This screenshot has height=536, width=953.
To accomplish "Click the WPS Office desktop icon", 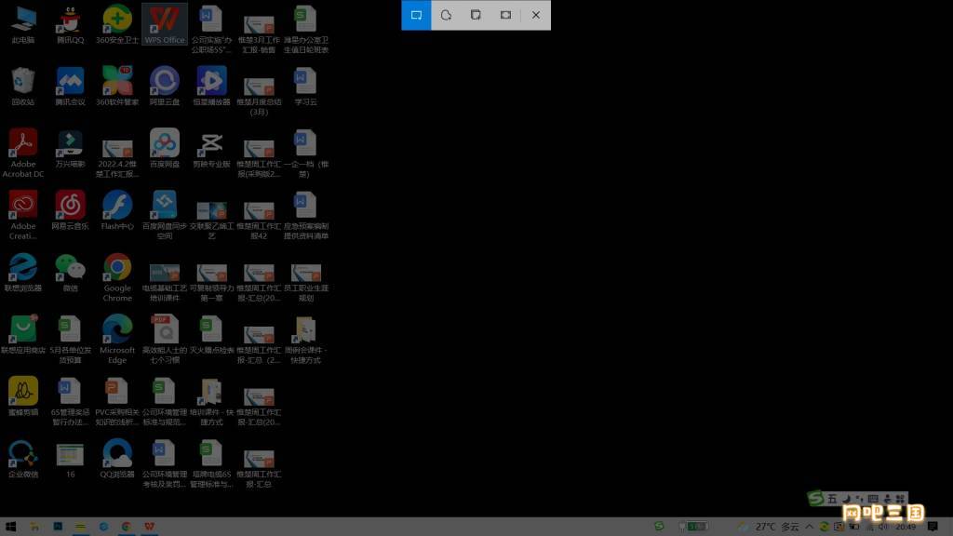I will pos(165,23).
